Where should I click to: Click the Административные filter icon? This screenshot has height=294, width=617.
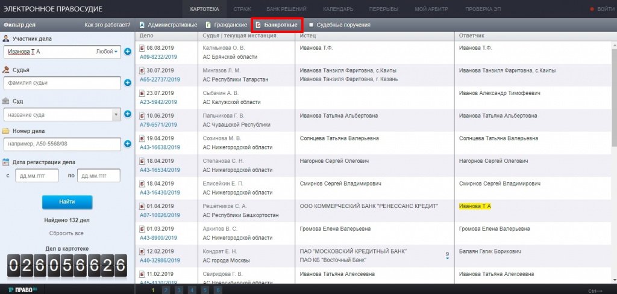[x=142, y=25]
